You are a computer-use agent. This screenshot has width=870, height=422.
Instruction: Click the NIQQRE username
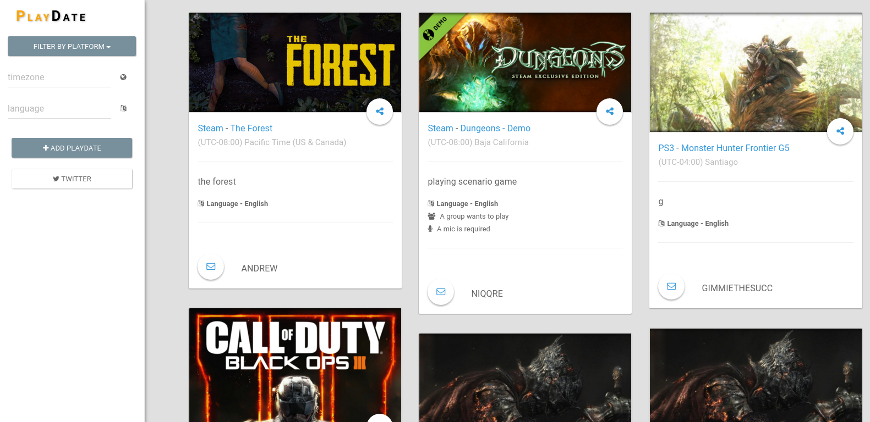pos(487,293)
